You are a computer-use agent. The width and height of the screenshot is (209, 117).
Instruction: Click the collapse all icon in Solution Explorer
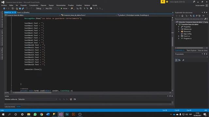point(197,16)
